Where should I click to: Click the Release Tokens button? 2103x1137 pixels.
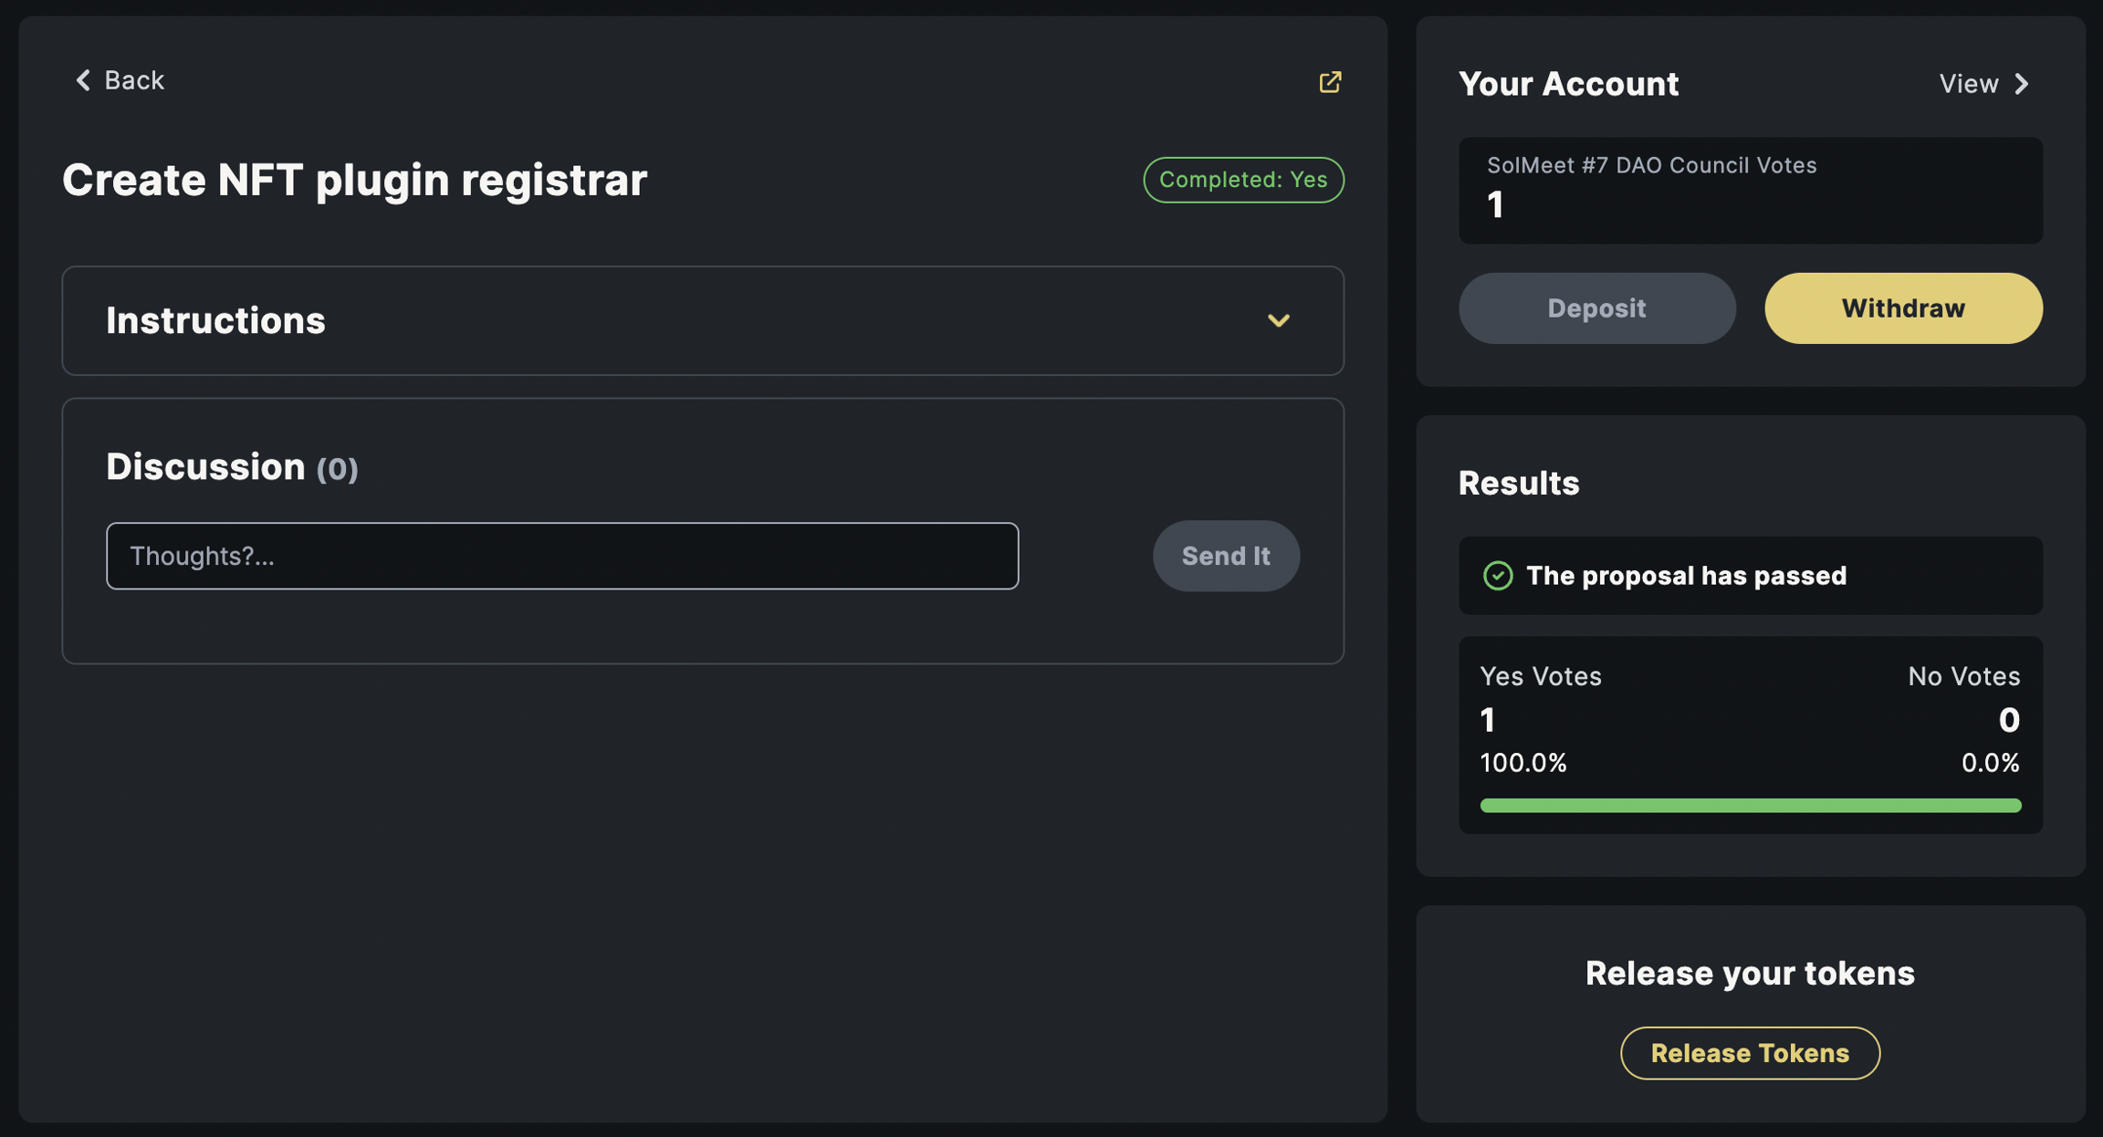[x=1750, y=1053]
